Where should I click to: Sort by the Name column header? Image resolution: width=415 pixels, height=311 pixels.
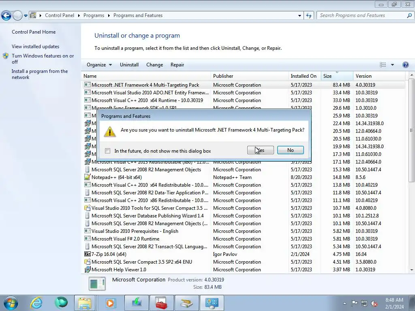[x=146, y=76]
